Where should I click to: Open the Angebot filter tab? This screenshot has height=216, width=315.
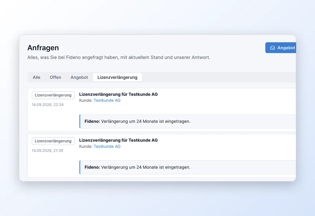(x=79, y=77)
